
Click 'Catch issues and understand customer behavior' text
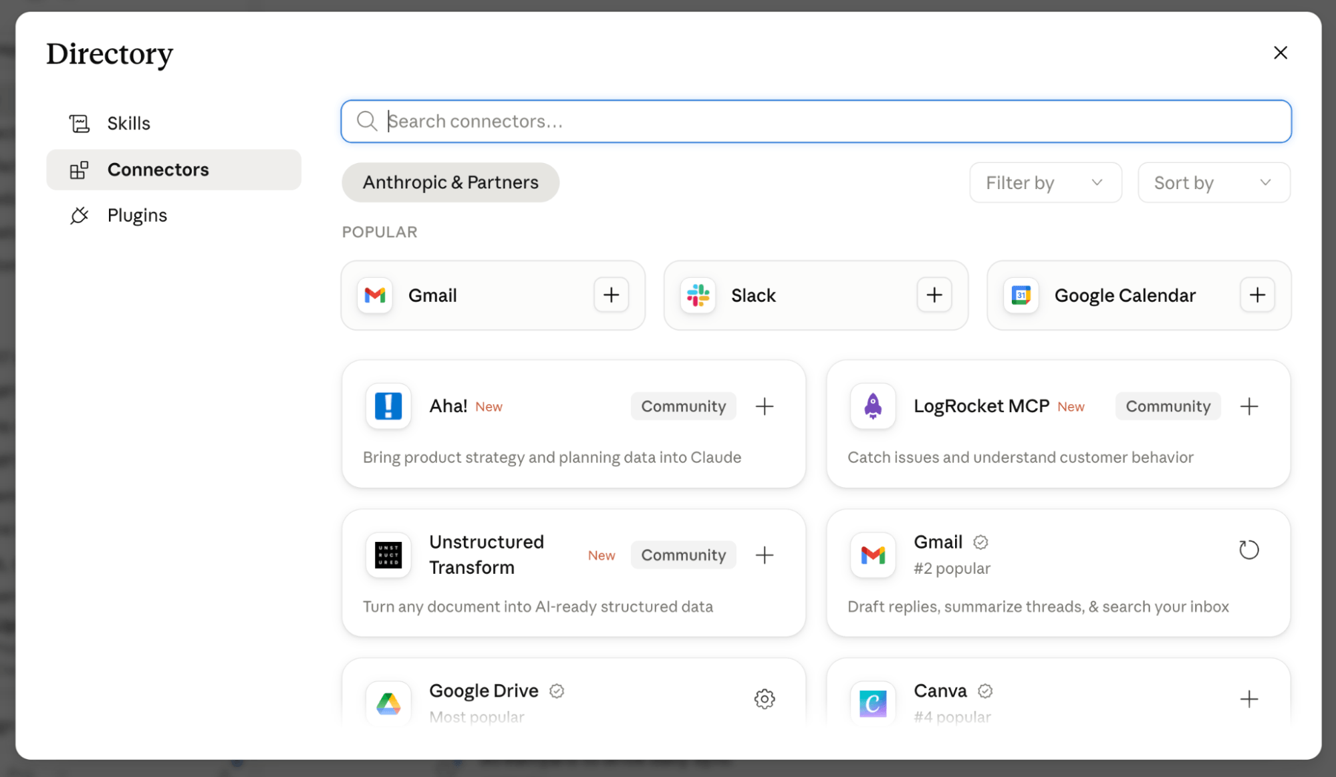pyautogui.click(x=1021, y=457)
